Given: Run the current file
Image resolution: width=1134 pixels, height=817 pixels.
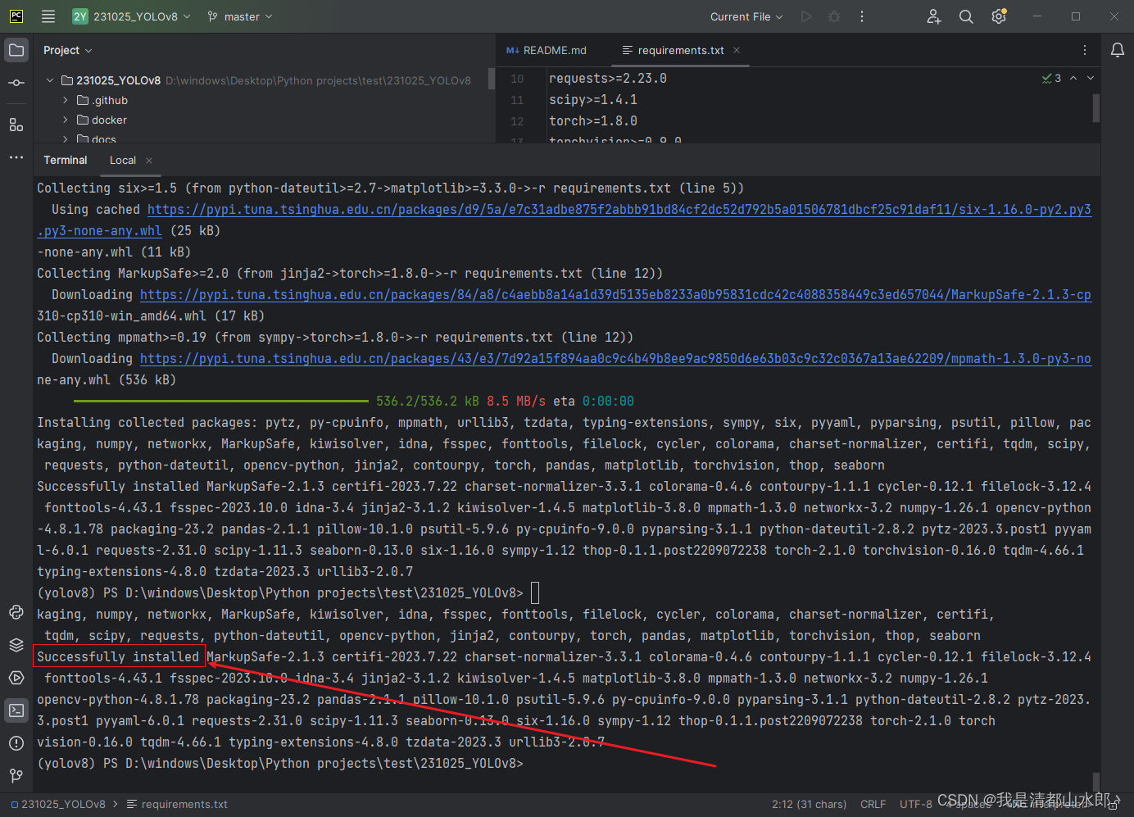Looking at the screenshot, I should click(806, 16).
